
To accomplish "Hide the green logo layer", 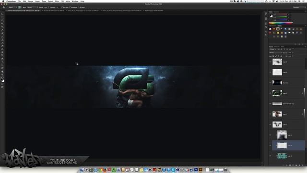I will [x=270, y=93].
